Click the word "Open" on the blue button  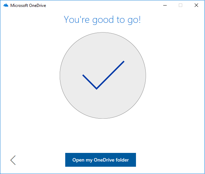click(x=78, y=160)
